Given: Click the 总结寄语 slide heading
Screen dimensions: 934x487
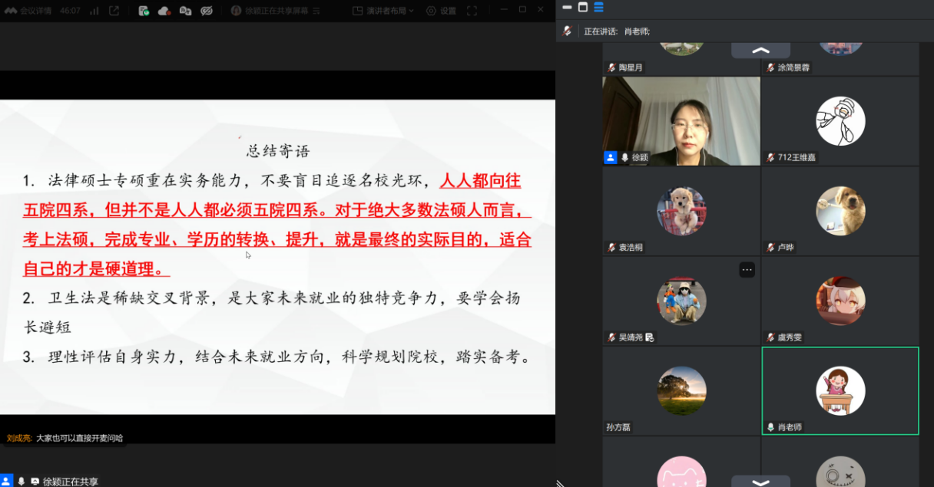Looking at the screenshot, I should pos(278,150).
